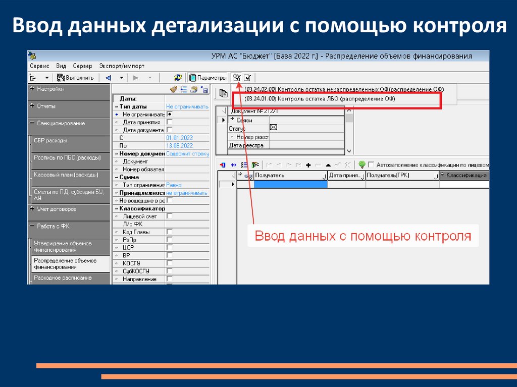Image resolution: width=517 pixels, height=387 pixels.
Task: Check the Лицевой счет classifier checkbox
Action: (169, 216)
